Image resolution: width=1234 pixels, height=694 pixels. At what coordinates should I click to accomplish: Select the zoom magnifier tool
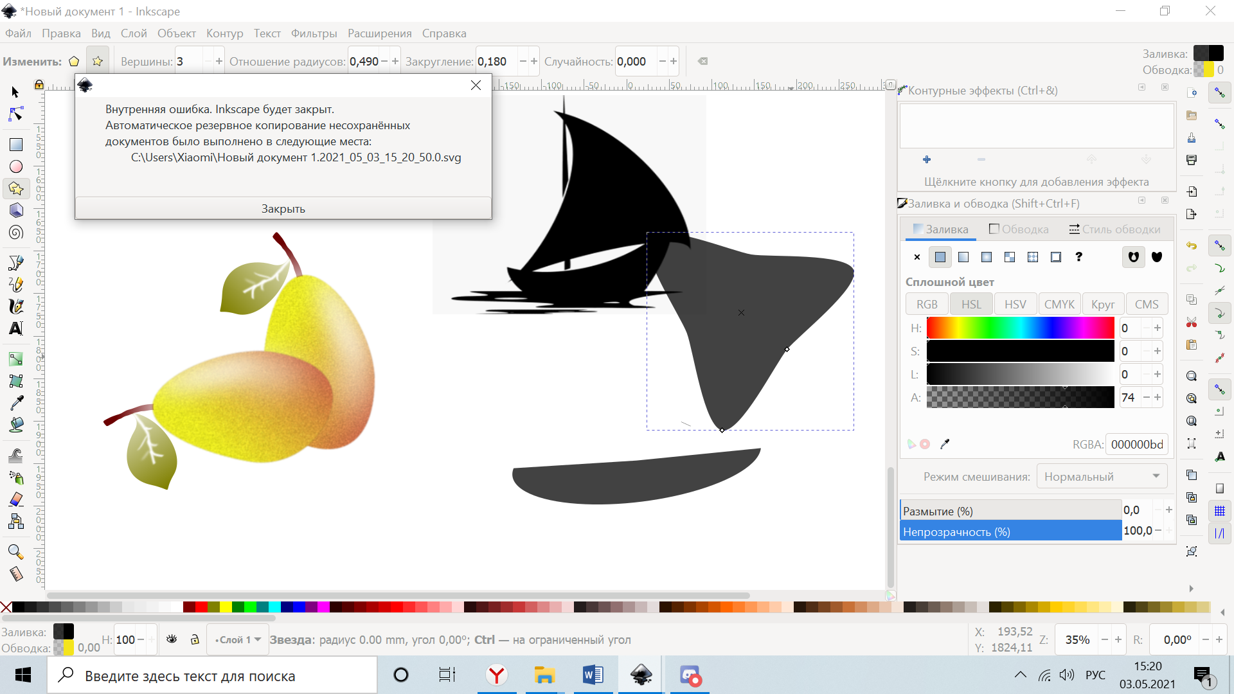[16, 552]
